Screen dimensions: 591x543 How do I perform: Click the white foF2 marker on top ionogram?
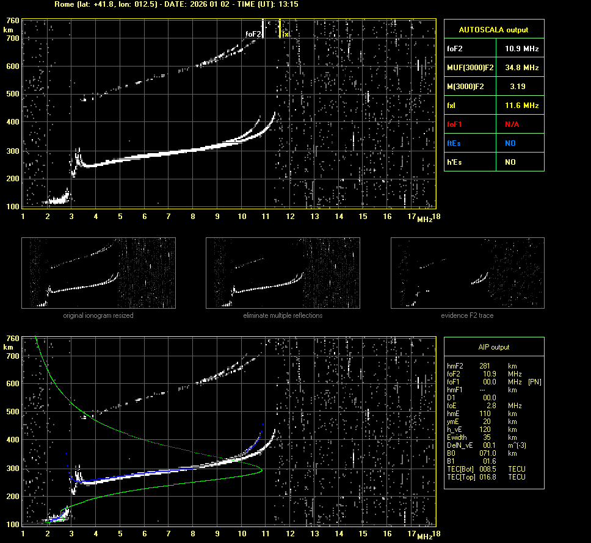coord(263,28)
